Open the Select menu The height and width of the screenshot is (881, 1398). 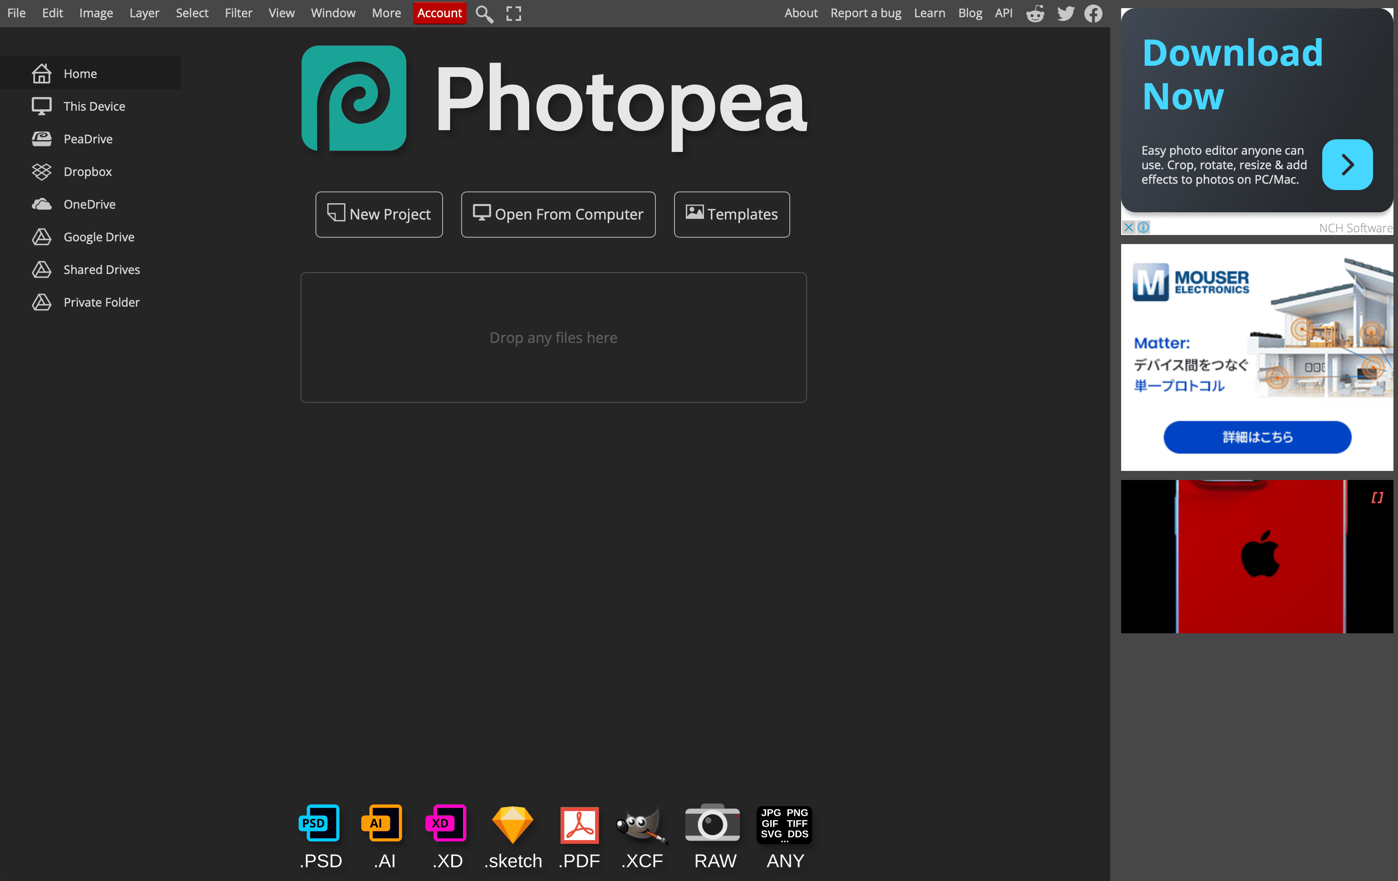click(x=192, y=13)
